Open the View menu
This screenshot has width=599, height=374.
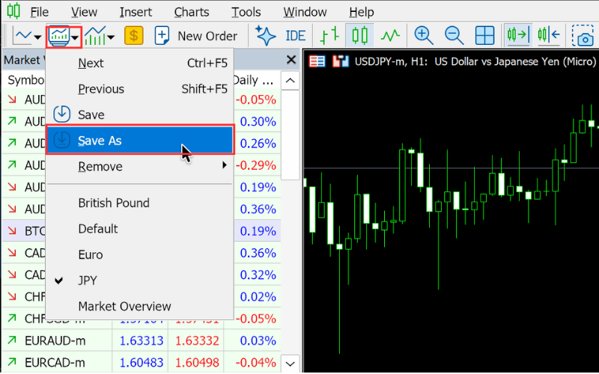[x=84, y=12]
